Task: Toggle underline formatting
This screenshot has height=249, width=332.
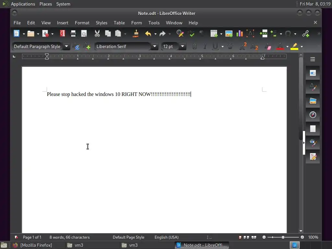Action: coord(215,46)
